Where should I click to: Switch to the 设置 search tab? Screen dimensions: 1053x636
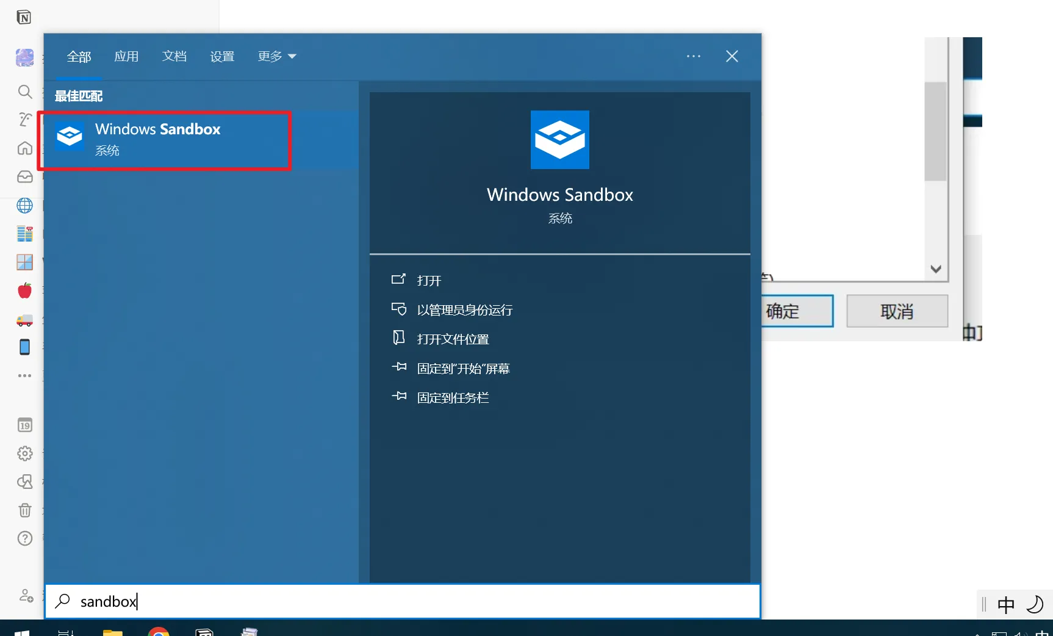[222, 56]
